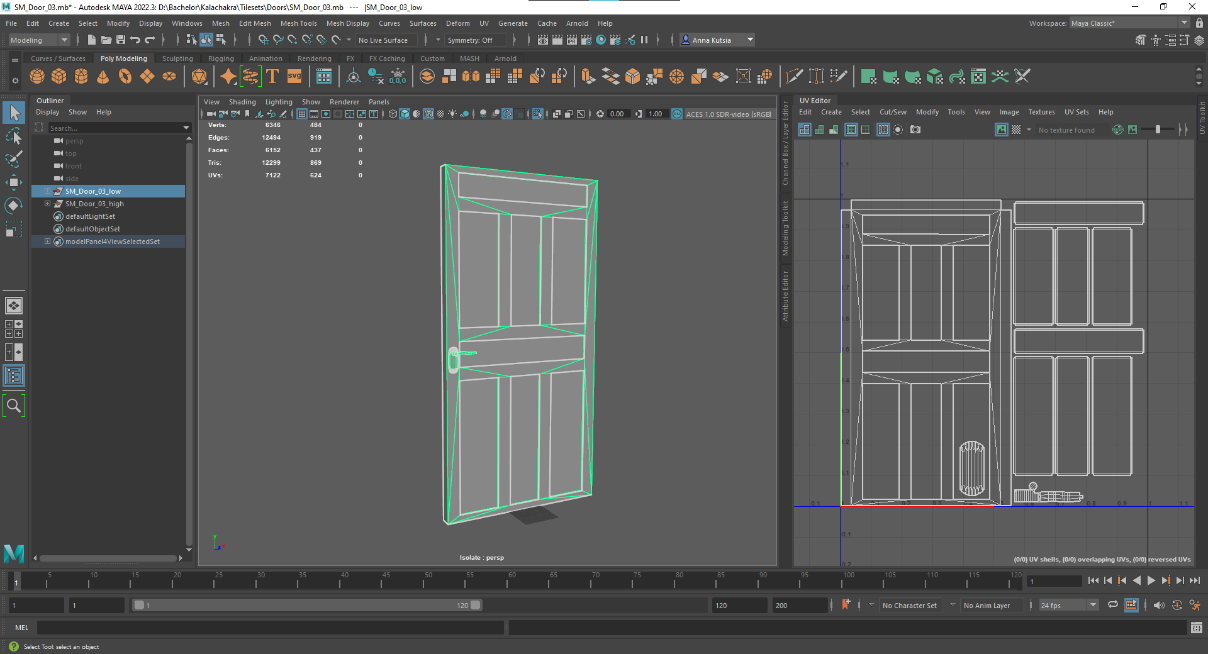Click the Undo arrow in the status line

pyautogui.click(x=135, y=40)
